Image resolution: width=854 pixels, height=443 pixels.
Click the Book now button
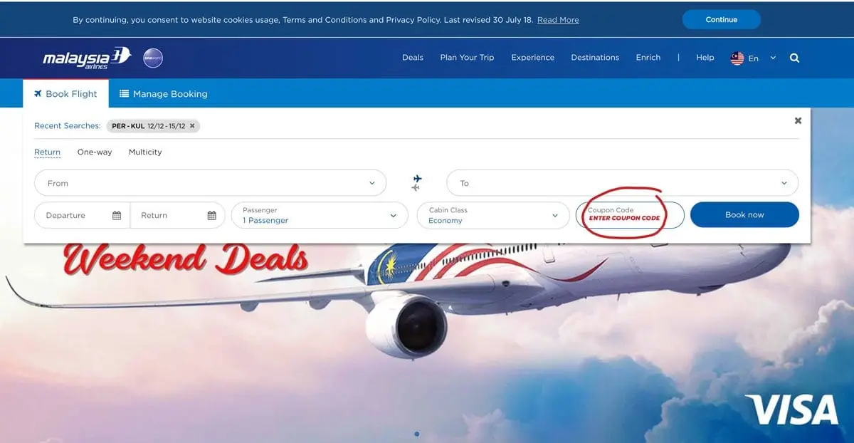tap(744, 215)
